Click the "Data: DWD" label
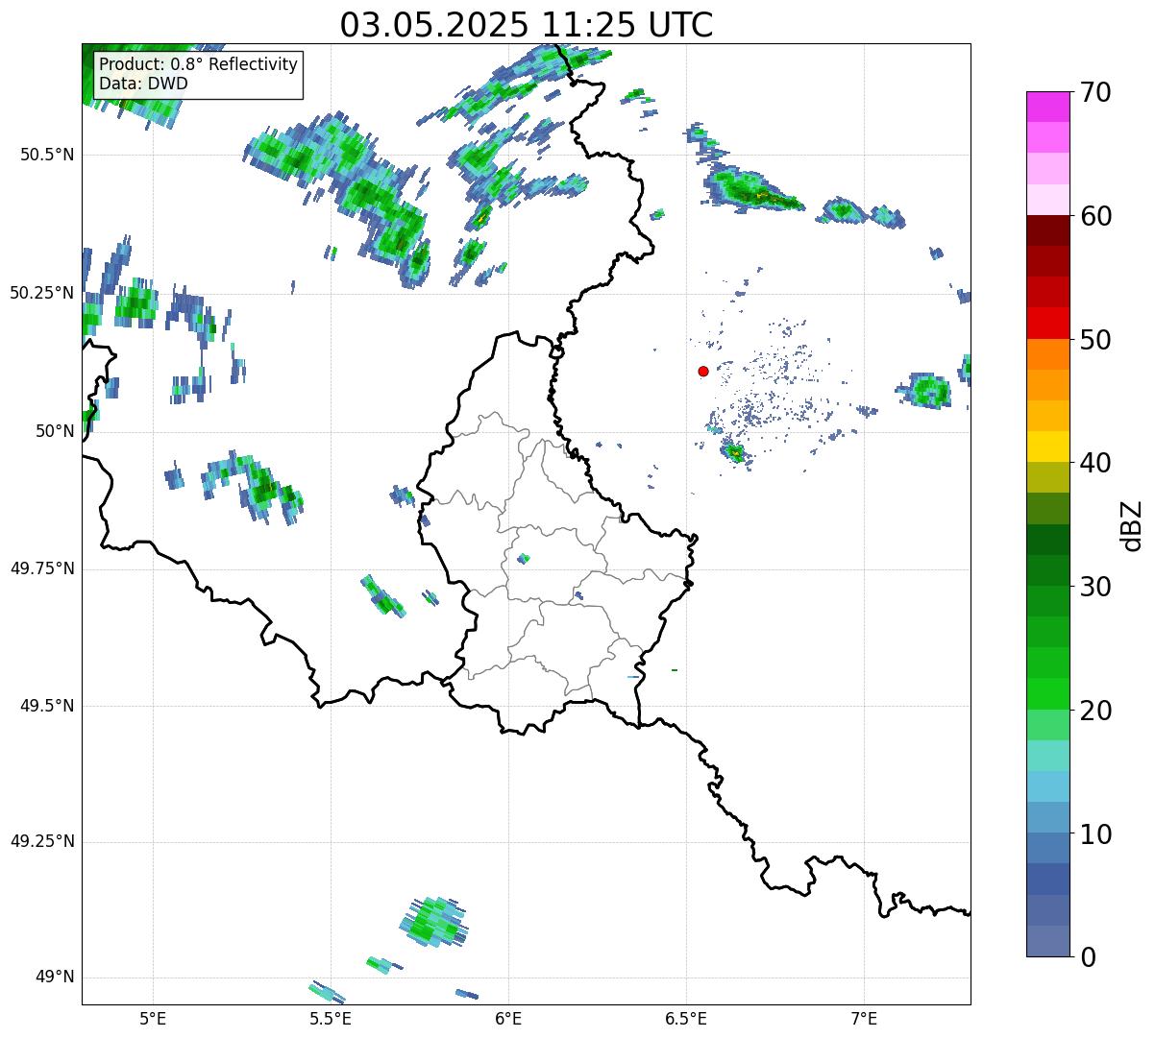Image resolution: width=1155 pixels, height=1038 pixels. [143, 84]
